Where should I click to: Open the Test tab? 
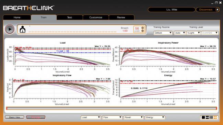70,18
